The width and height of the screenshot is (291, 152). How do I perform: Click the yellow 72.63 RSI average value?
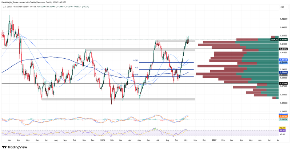pyautogui.click(x=282, y=128)
